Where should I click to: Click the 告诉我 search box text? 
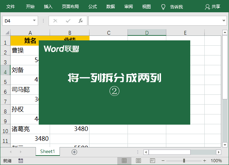click(x=177, y=7)
